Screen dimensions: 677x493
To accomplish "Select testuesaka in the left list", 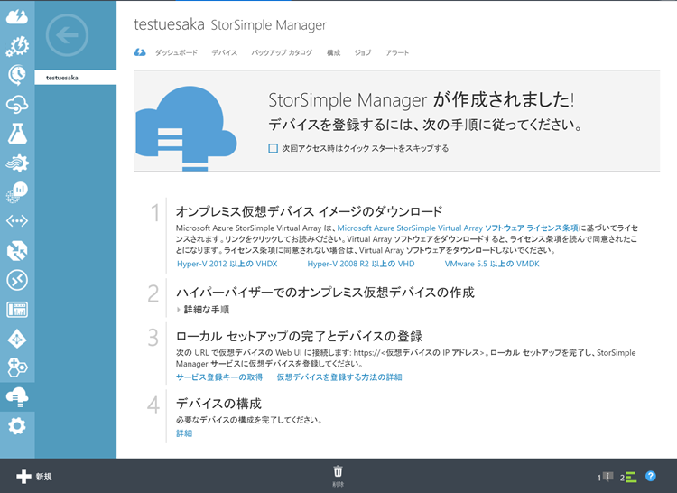I will 76,78.
